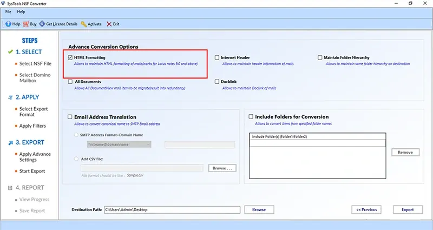
Task: Click the Select NSF File step
Action: [x=35, y=64]
